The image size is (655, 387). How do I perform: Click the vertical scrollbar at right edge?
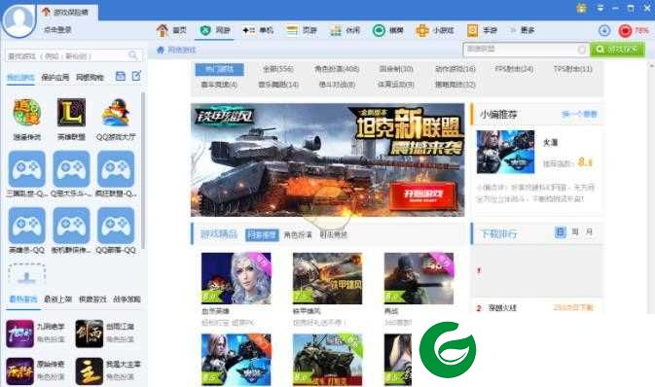651,188
